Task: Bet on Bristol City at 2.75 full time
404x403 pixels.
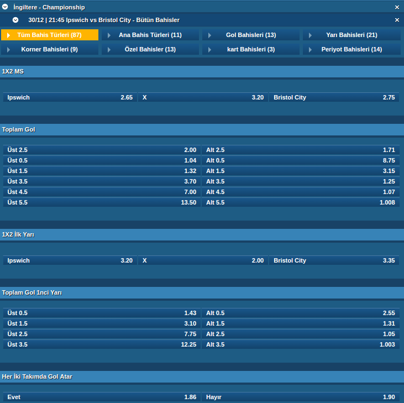Action: [x=334, y=97]
